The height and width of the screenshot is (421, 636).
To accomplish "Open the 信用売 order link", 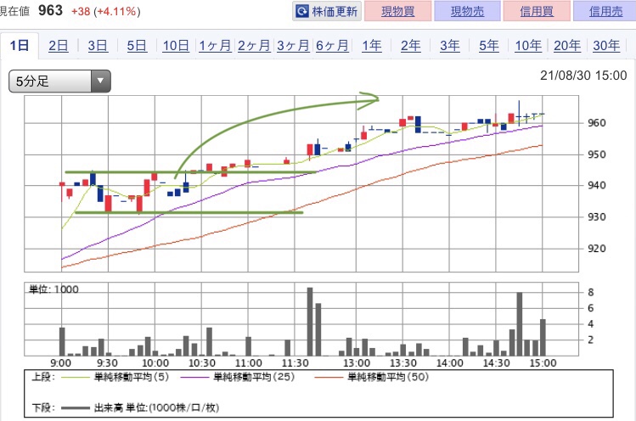I will pyautogui.click(x=605, y=11).
